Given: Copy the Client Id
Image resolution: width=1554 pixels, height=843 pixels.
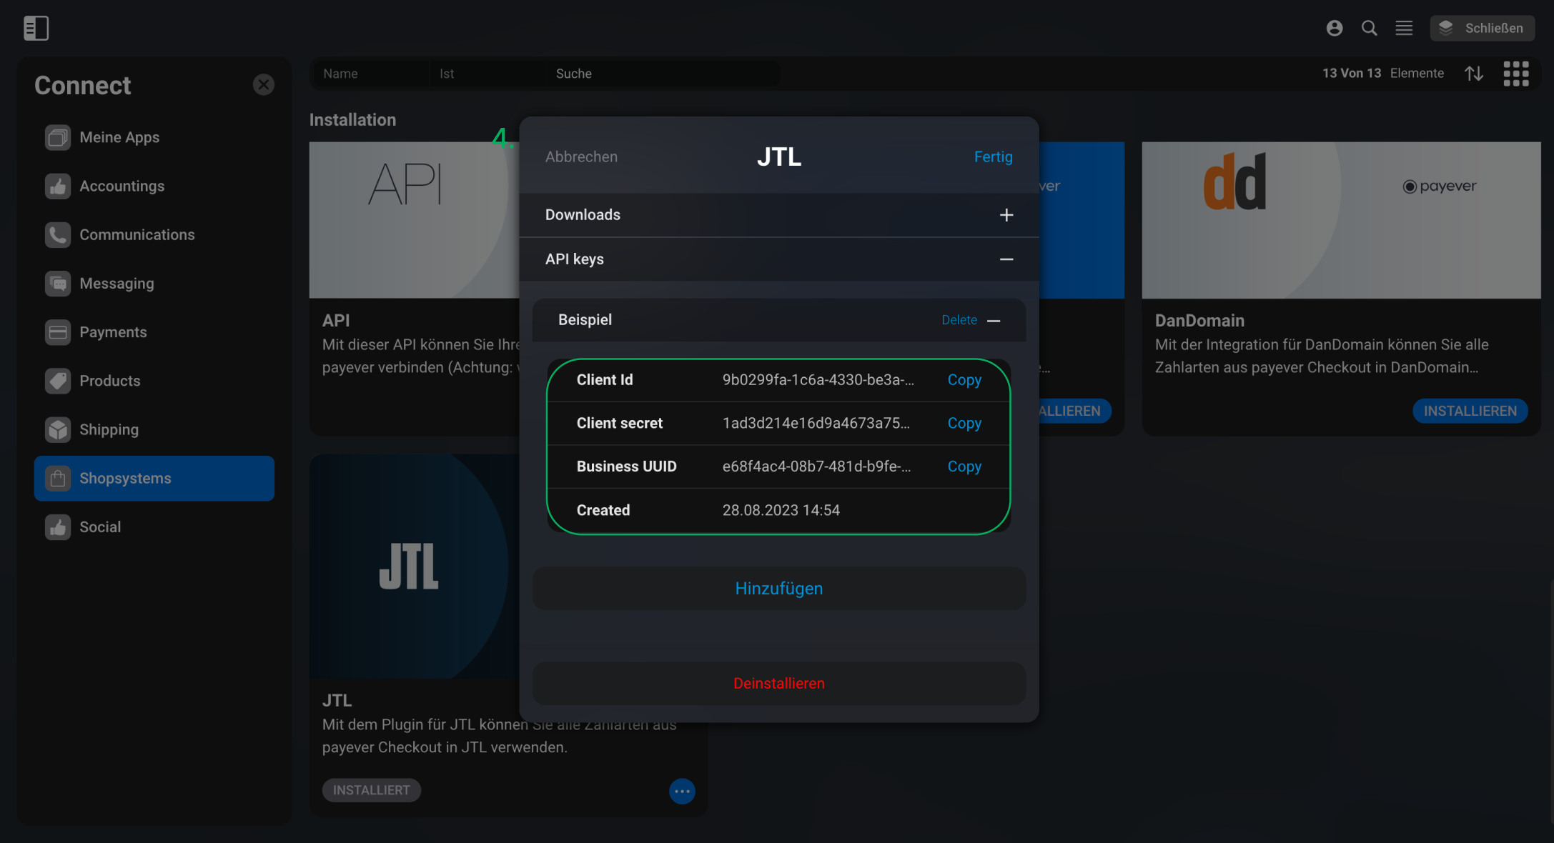Looking at the screenshot, I should tap(964, 380).
